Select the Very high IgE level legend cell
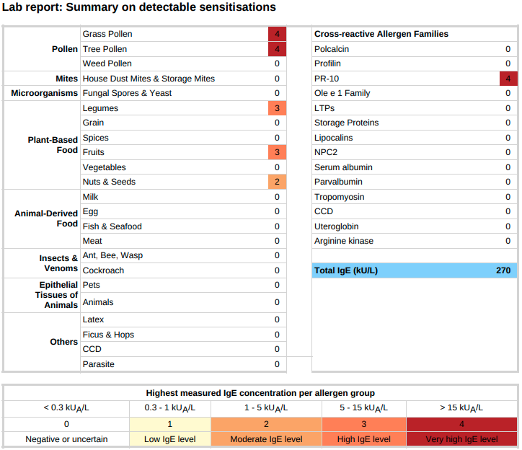 [x=461, y=439]
